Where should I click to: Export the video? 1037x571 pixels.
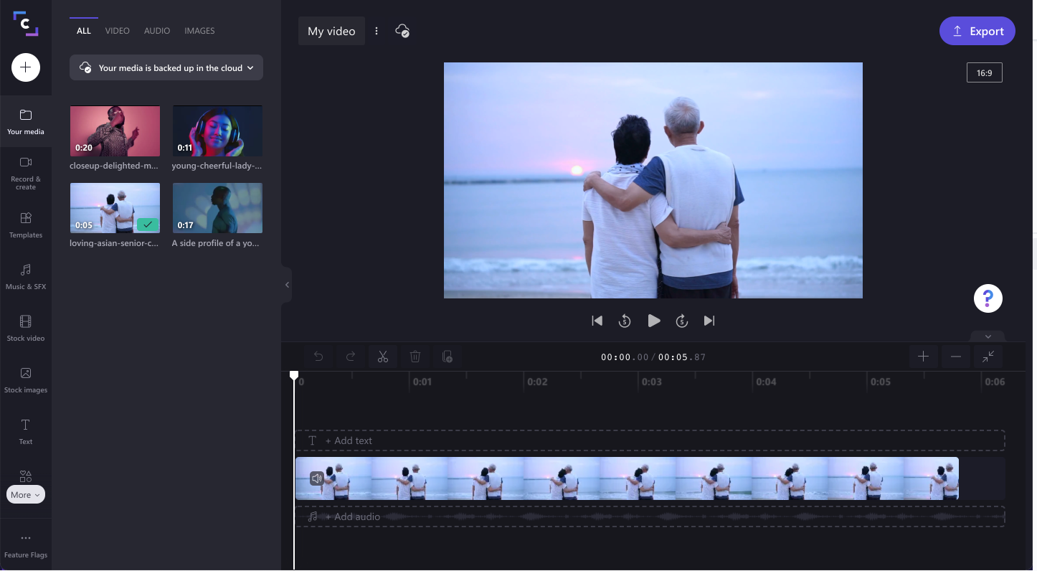click(977, 31)
